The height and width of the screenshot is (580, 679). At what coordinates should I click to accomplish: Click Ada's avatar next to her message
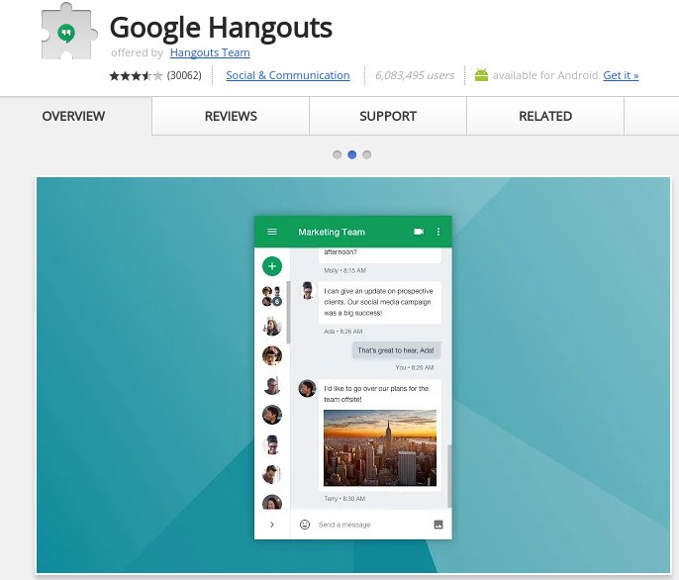point(308,291)
